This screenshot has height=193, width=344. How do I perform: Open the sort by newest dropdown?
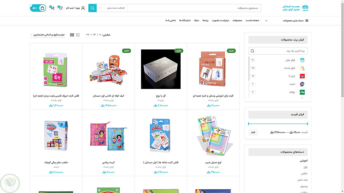tap(47, 35)
